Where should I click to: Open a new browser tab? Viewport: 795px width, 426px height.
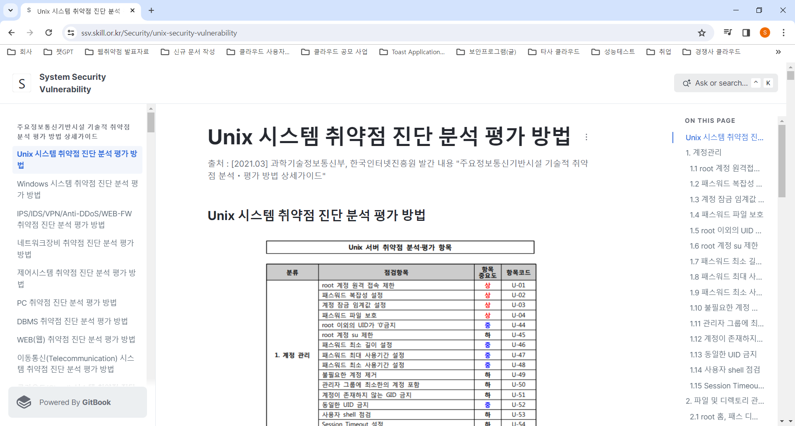(x=152, y=10)
